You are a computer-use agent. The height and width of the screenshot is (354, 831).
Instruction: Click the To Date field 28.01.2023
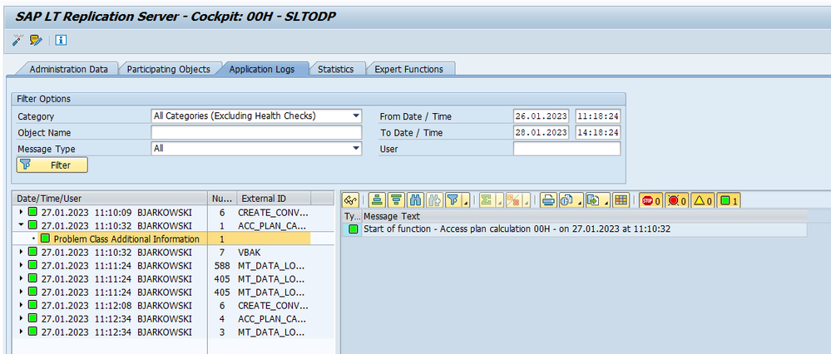[x=541, y=132]
